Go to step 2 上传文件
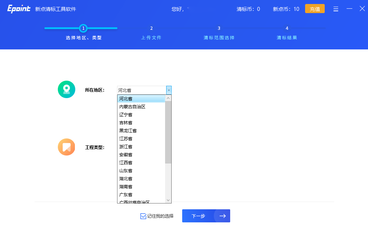 click(151, 33)
